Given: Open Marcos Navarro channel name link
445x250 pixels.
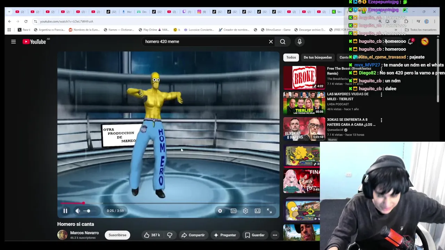Looking at the screenshot, I should 84,233.
